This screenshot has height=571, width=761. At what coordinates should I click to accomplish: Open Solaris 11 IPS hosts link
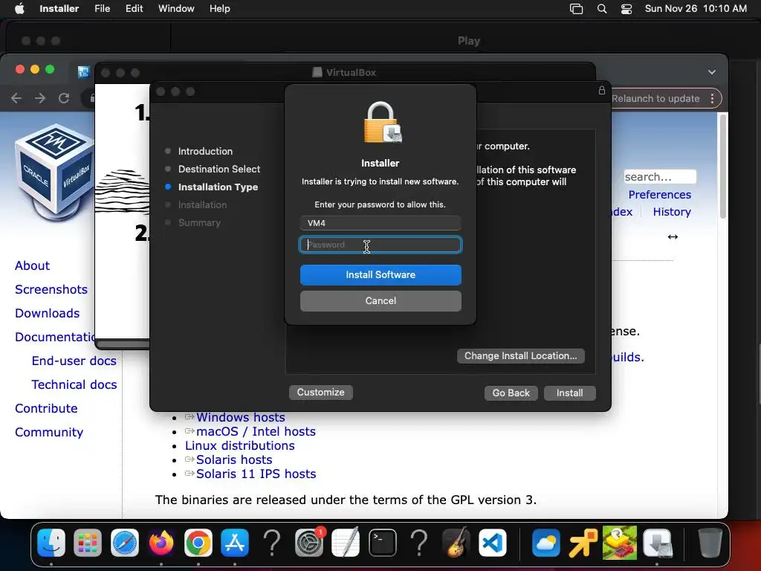pos(256,474)
